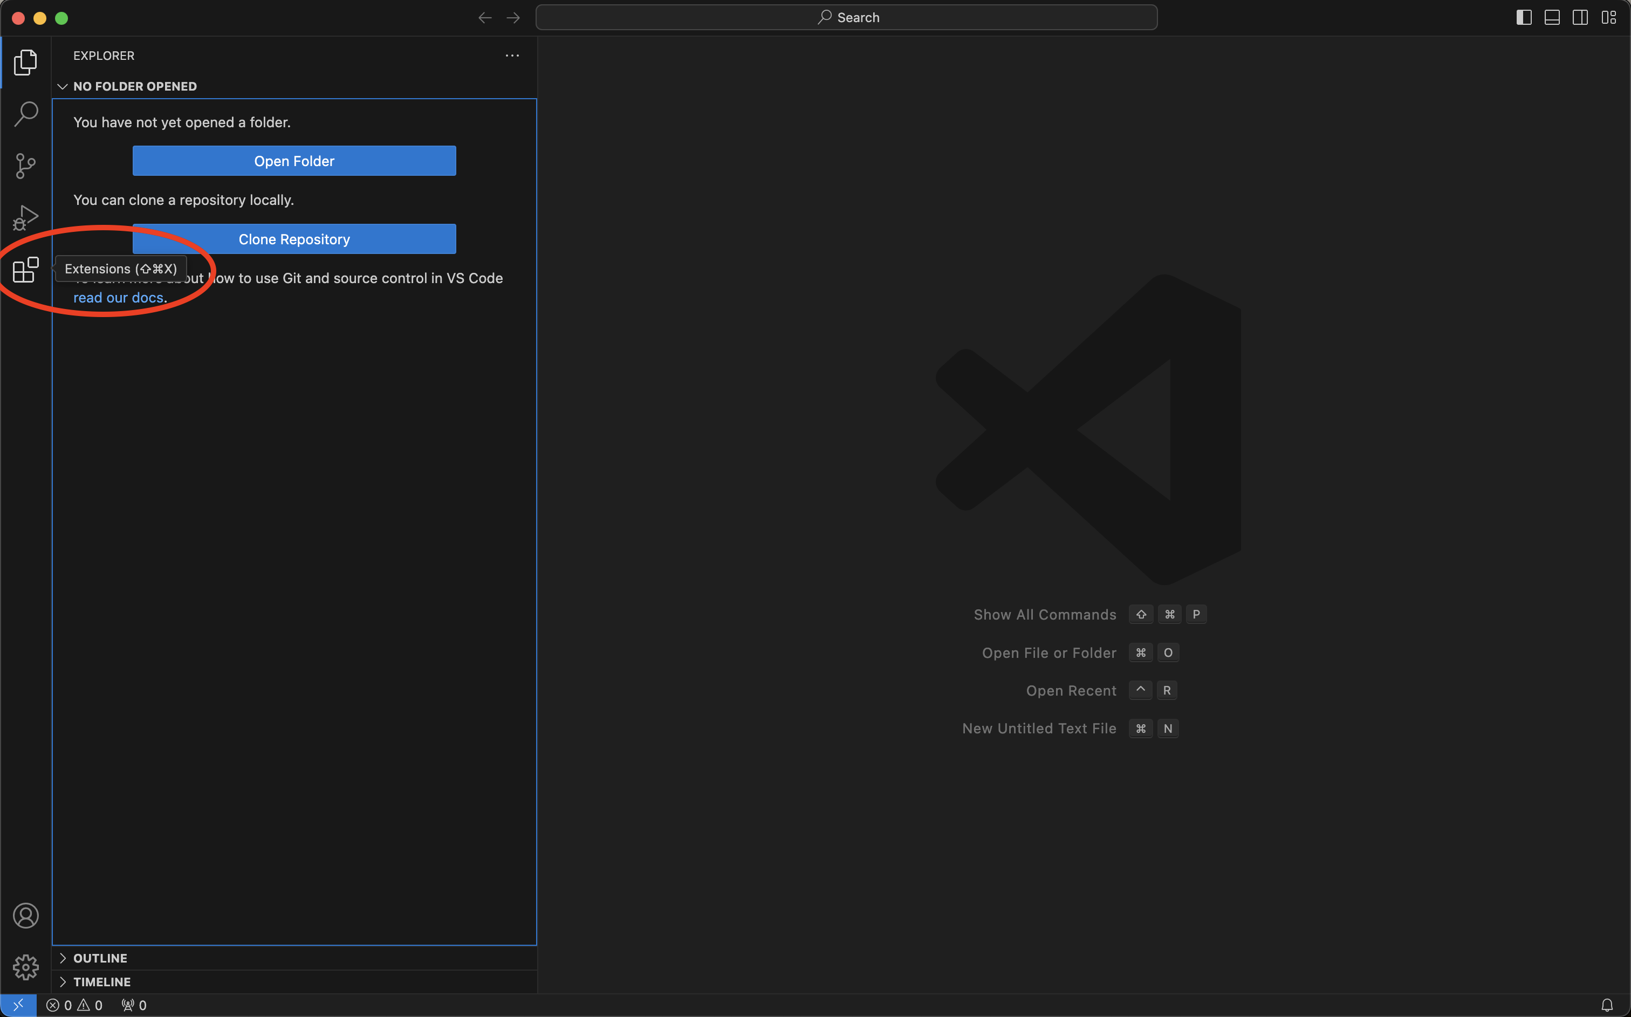
Task: Toggle the secondary side bar layout icon
Action: (1580, 17)
